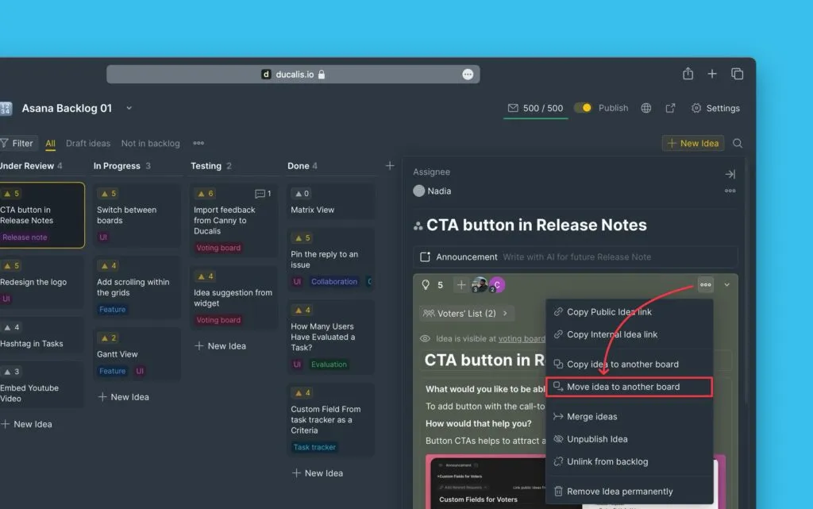This screenshot has height=509, width=813.
Task: Click the browser share icon
Action: coord(688,74)
